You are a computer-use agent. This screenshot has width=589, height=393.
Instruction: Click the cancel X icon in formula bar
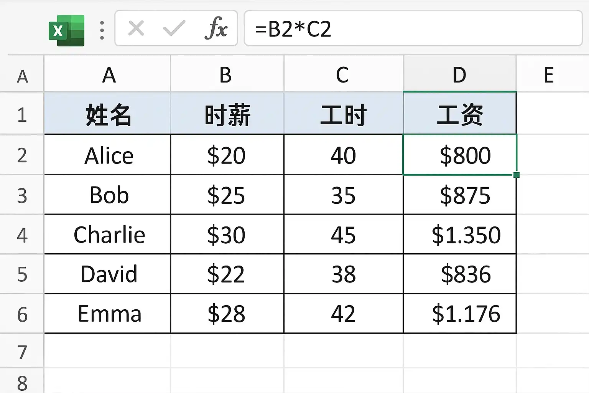pos(136,29)
